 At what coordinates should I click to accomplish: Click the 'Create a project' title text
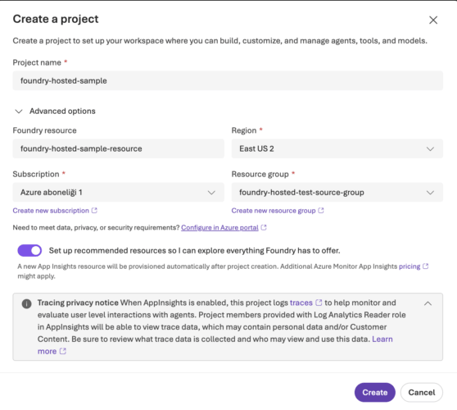[56, 19]
